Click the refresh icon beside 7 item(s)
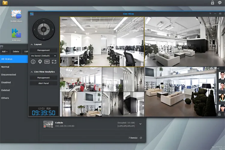Viewport: 225px width, 150px height. click(x=141, y=138)
